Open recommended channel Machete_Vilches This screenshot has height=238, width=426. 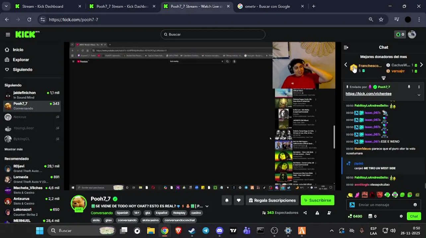coord(32,190)
